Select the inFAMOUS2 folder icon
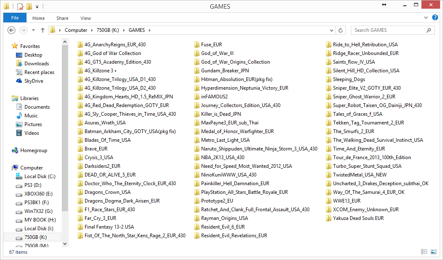443x260 pixels. tap(197, 97)
